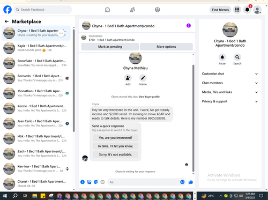This screenshot has width=268, height=200.
Task: Open the nine-dot Menu grid icon
Action: pos(237,10)
